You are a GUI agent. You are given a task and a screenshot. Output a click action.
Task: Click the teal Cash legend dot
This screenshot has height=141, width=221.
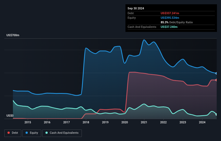coord(47,133)
